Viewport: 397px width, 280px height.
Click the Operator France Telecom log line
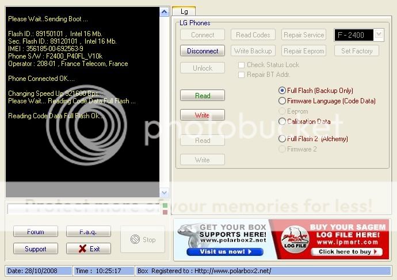click(68, 64)
